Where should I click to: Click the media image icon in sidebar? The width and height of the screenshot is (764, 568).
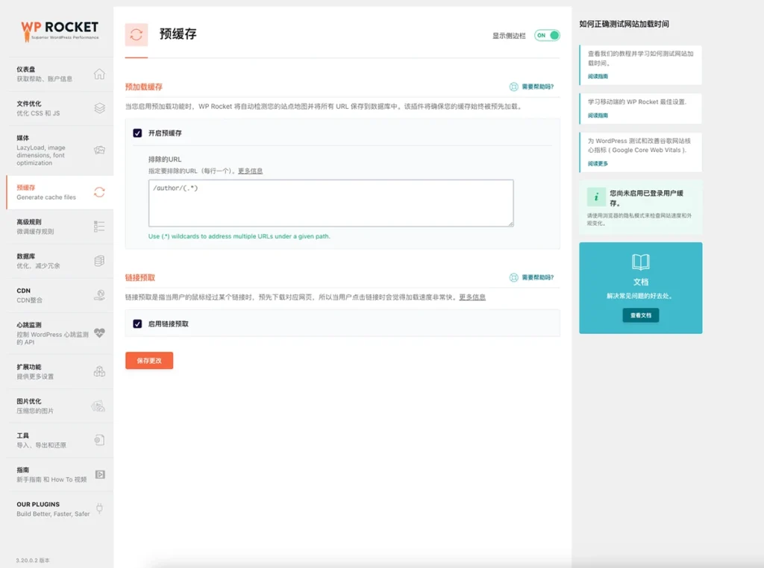pos(99,150)
